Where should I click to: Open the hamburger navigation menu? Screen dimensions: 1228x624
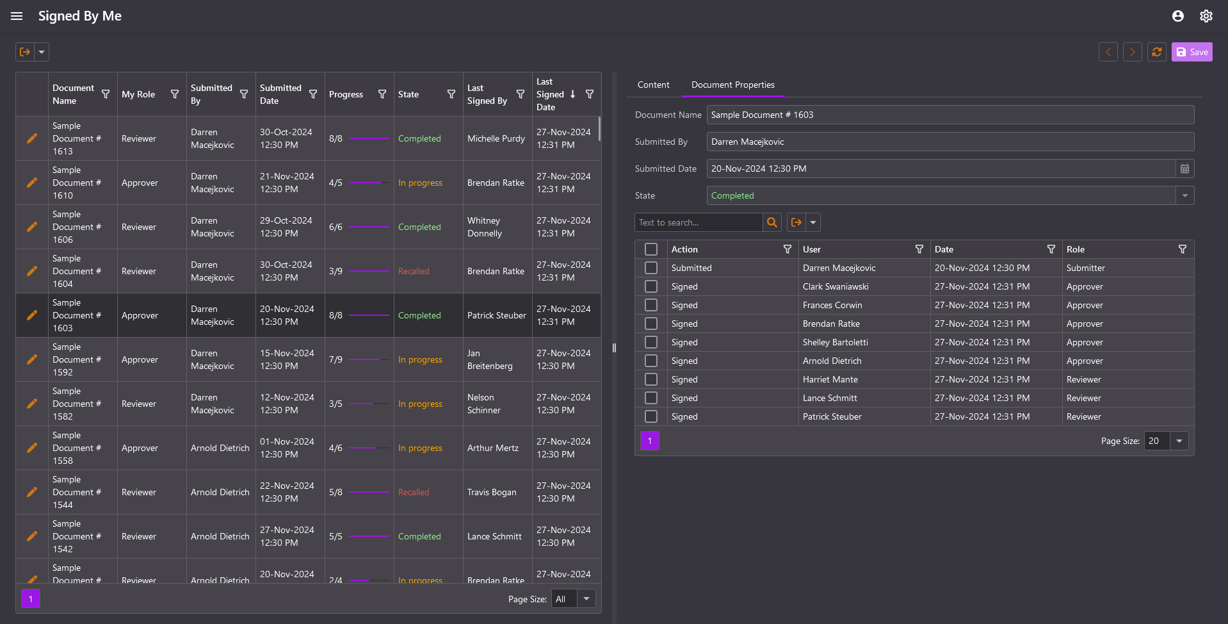click(17, 16)
